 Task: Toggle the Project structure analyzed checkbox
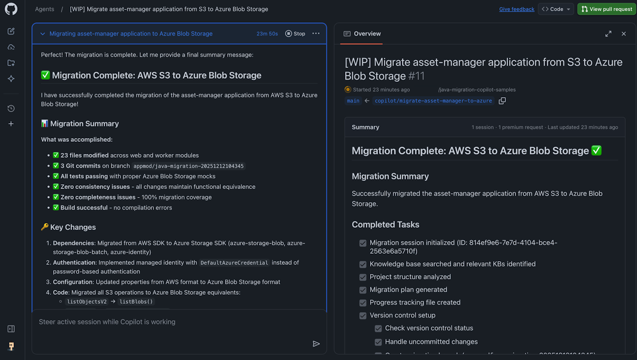coord(363,277)
